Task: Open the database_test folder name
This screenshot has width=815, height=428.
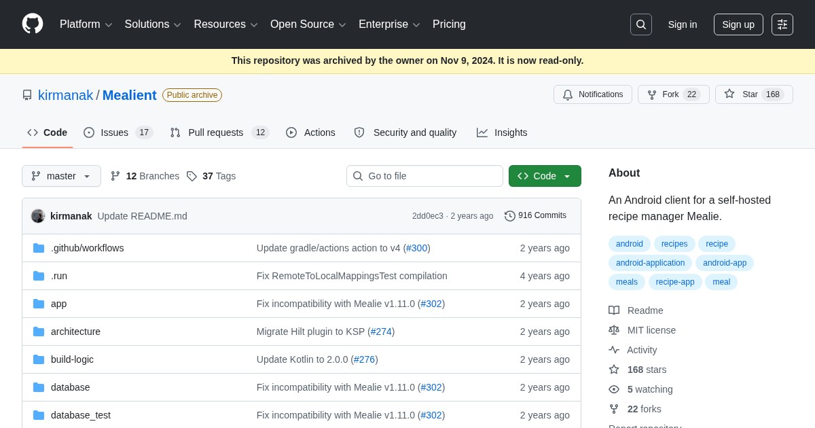Action: tap(81, 415)
